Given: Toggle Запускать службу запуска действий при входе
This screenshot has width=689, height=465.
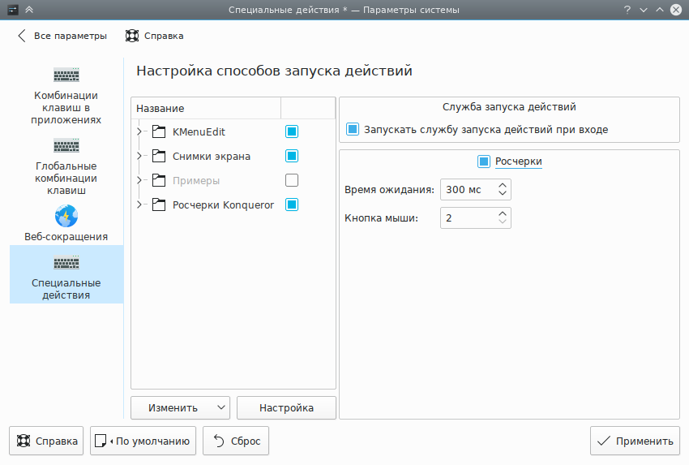Looking at the screenshot, I should (353, 129).
